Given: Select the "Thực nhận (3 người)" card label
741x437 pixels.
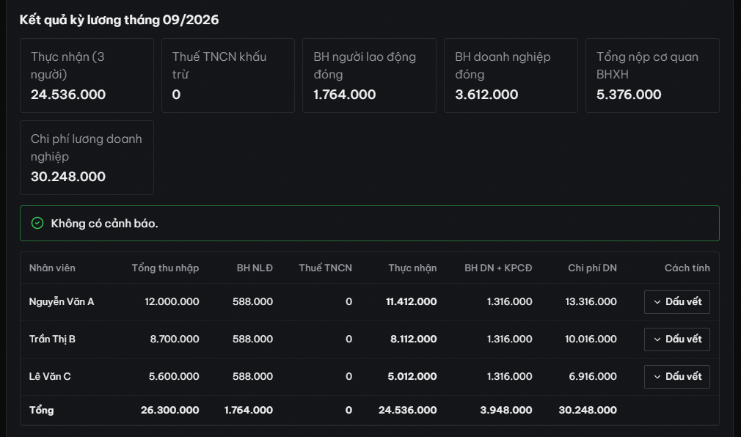Looking at the screenshot, I should tap(67, 65).
